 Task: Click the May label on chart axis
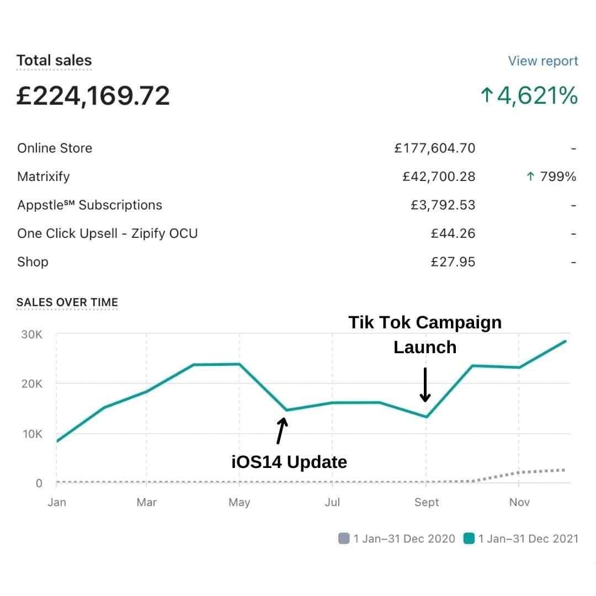point(239,502)
